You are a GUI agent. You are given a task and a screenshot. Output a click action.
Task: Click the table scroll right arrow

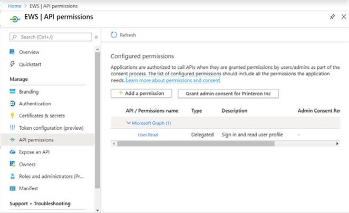click(337, 143)
